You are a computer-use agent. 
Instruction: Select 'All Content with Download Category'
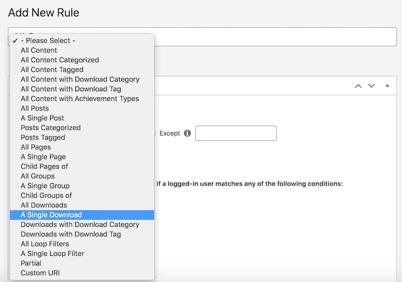(x=80, y=79)
